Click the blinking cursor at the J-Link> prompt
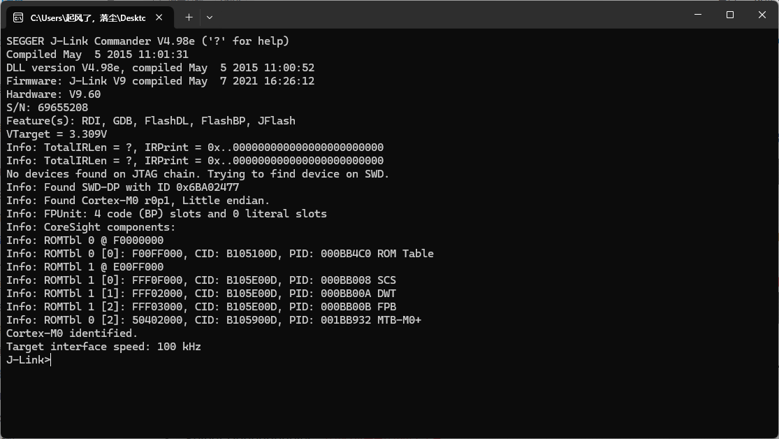This screenshot has height=439, width=779. pyautogui.click(x=49, y=359)
